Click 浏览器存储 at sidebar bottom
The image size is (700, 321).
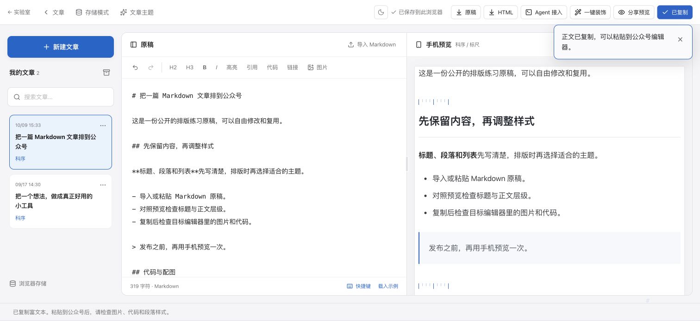click(x=28, y=284)
